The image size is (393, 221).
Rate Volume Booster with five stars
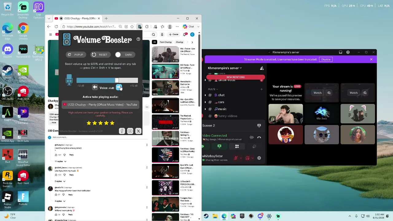tap(112, 123)
